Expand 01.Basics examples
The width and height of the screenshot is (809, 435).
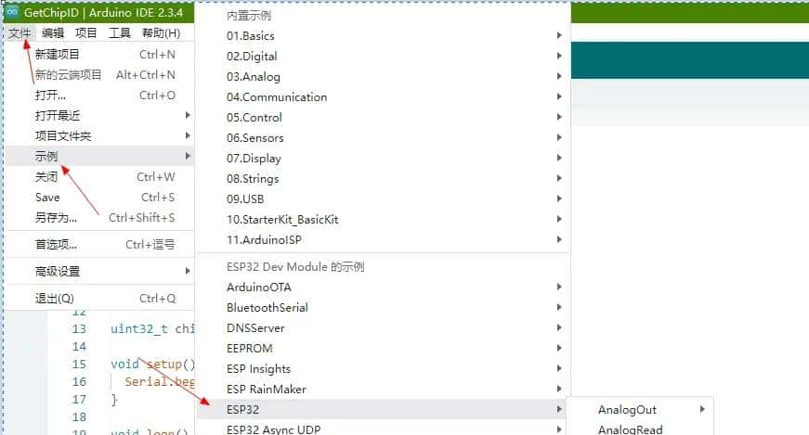pos(384,35)
